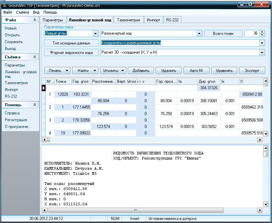Viewport: 272px width, 223px height.
Task: Expand the Расчет 3D координат format dropdown
Action: 262,53
